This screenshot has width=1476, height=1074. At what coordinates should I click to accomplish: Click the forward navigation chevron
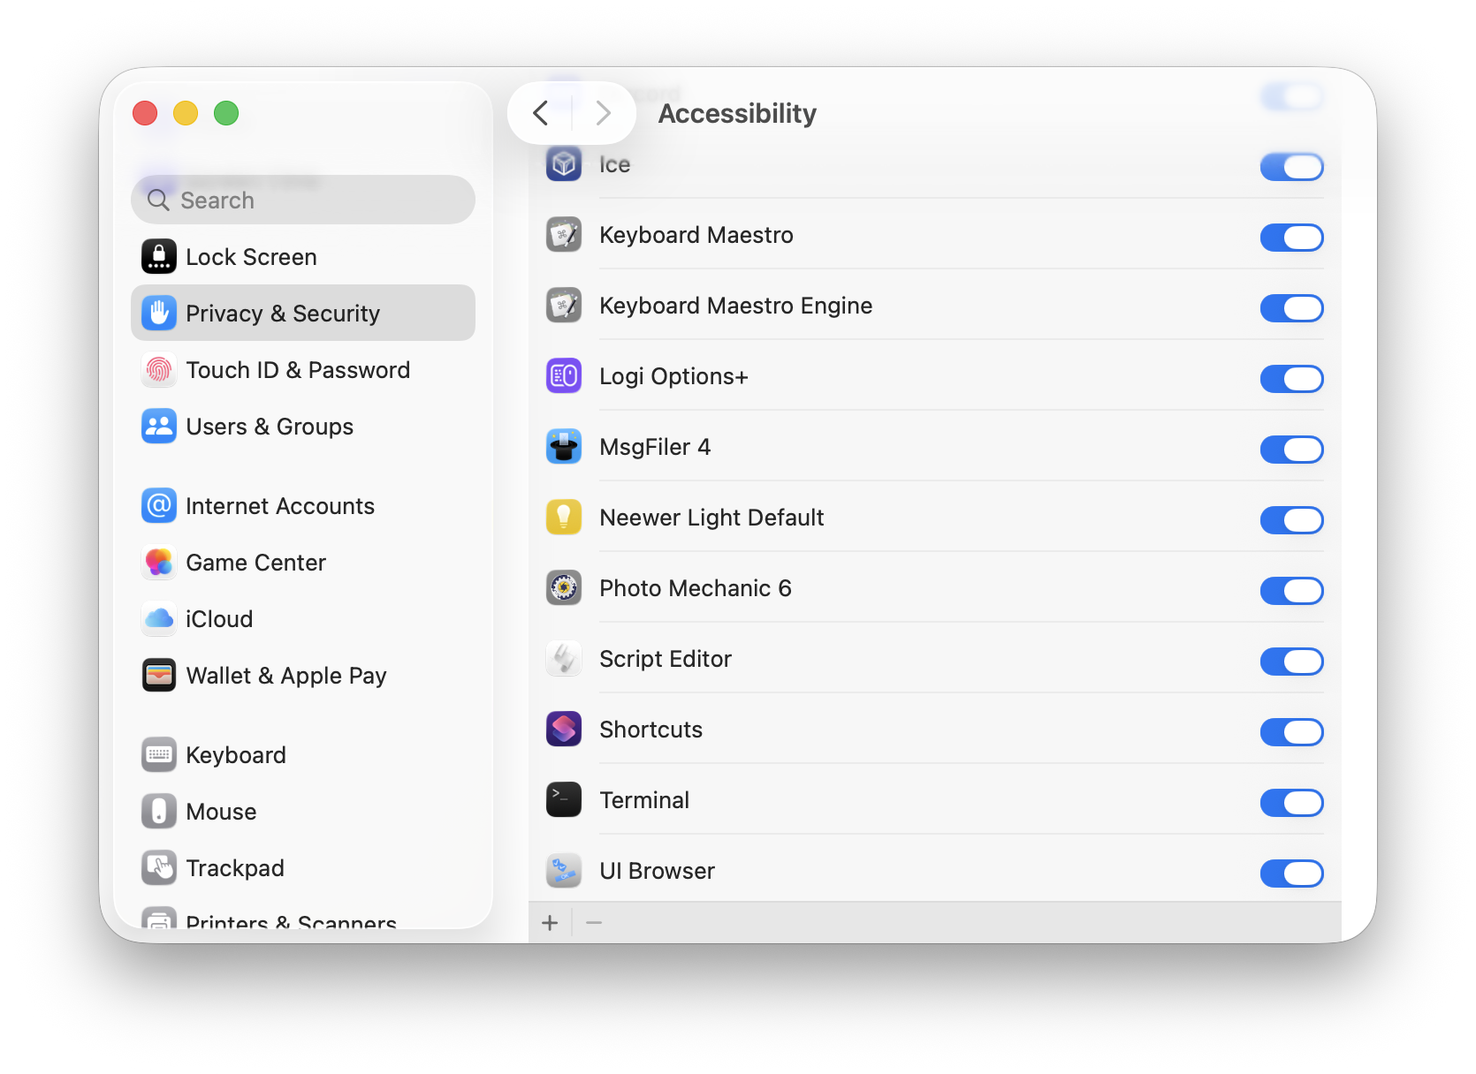[x=604, y=113]
